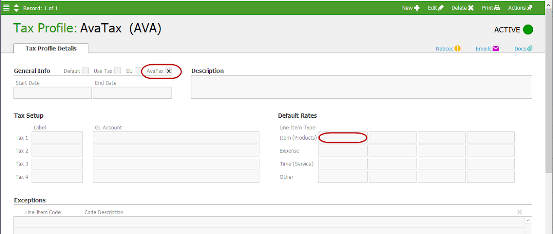Select Tax Profile Details tab

(x=51, y=48)
